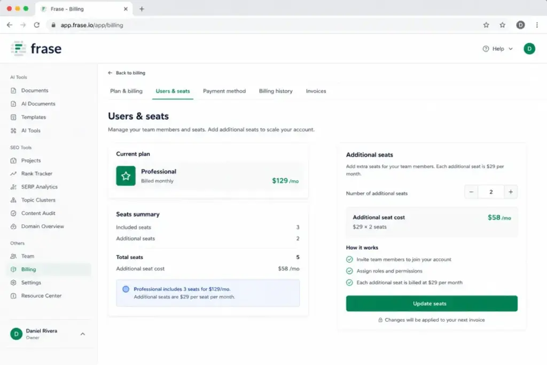Open the Topic Clusters icon

click(13, 200)
